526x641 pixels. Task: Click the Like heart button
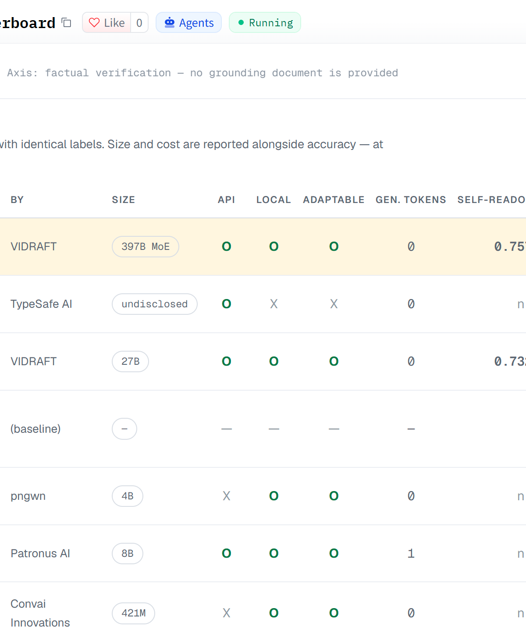click(x=107, y=22)
